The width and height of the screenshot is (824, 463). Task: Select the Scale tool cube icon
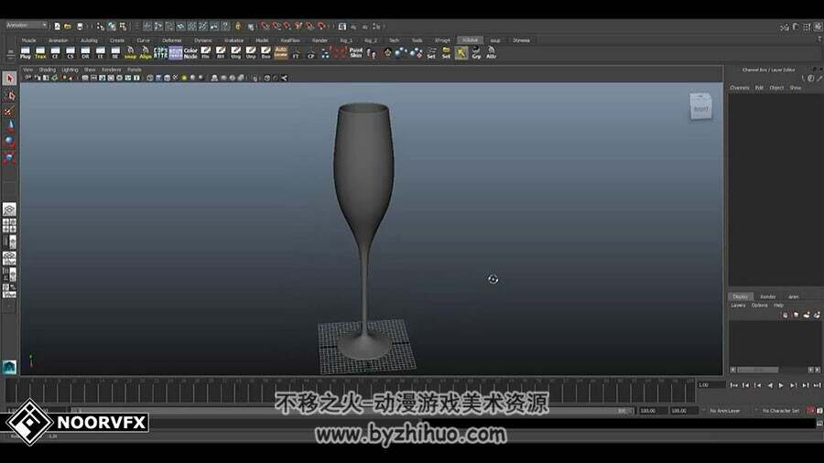click(9, 157)
